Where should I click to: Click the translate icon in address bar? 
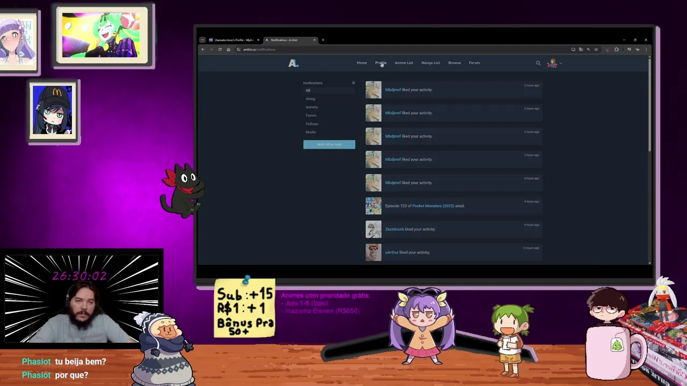click(581, 49)
